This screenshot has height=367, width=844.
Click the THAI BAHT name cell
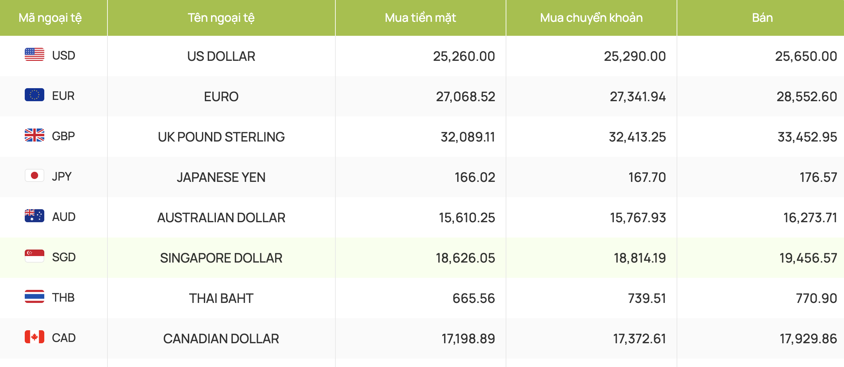(221, 298)
